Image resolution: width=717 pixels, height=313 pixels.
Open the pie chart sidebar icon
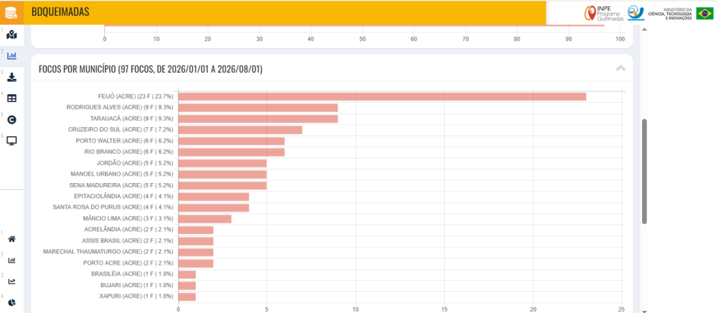[12, 302]
